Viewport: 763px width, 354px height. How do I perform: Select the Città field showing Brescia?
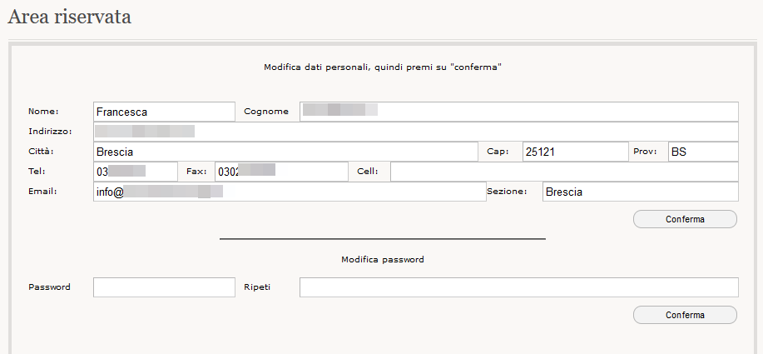point(284,152)
